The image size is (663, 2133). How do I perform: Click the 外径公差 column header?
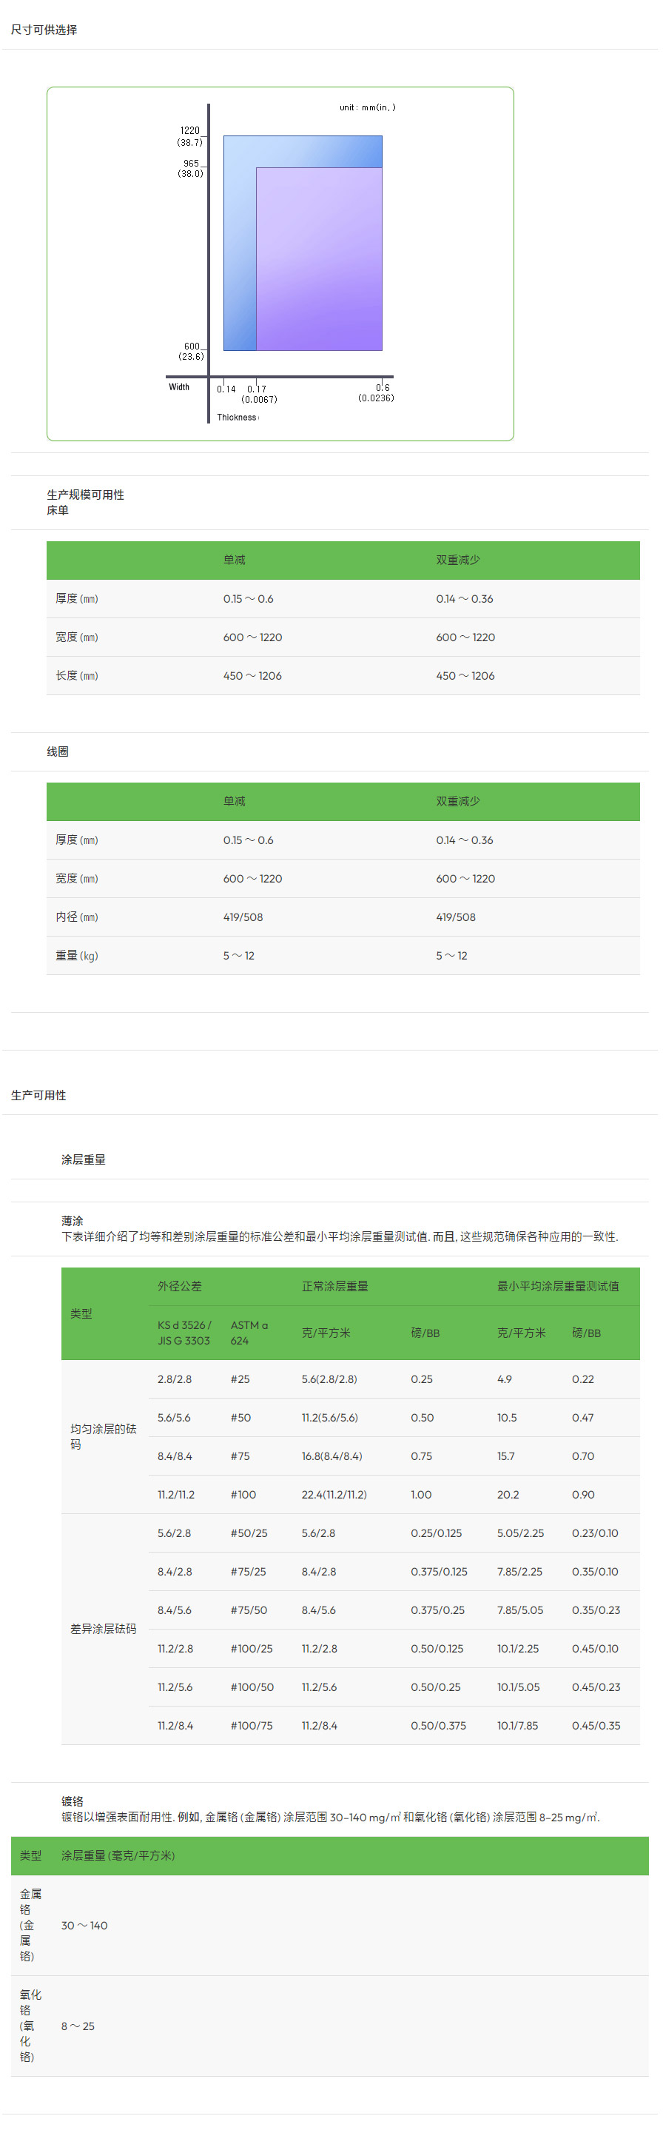tap(180, 1286)
